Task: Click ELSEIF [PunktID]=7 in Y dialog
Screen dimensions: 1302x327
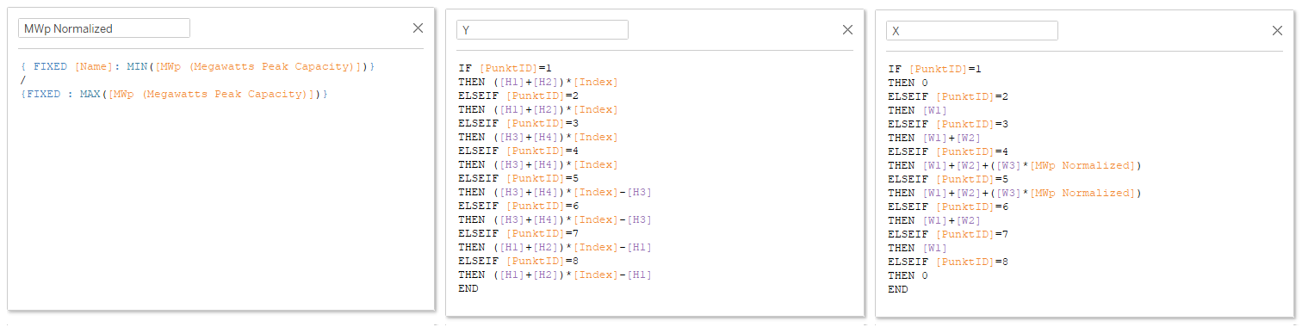Action: (x=518, y=233)
